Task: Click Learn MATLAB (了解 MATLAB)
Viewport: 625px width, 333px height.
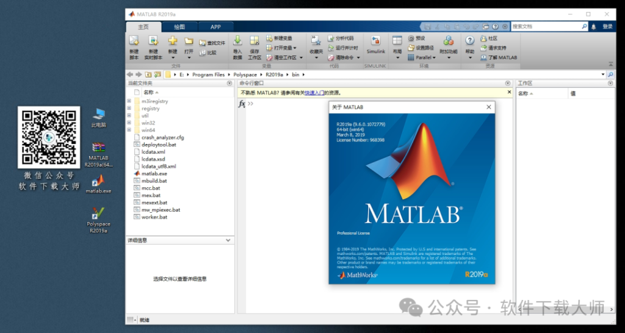Action: [x=499, y=57]
